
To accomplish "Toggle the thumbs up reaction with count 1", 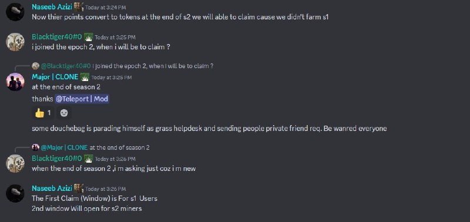I will coord(43,113).
